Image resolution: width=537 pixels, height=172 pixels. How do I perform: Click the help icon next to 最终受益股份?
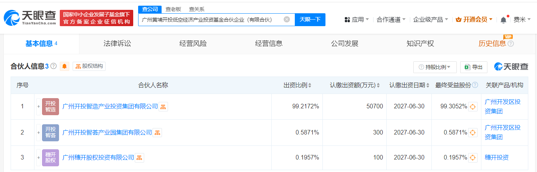[475, 85]
